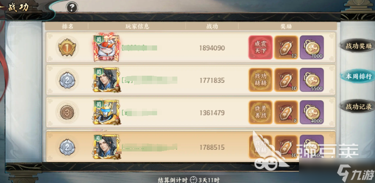Tap the 骁勇善战 title reward icon

pyautogui.click(x=261, y=112)
